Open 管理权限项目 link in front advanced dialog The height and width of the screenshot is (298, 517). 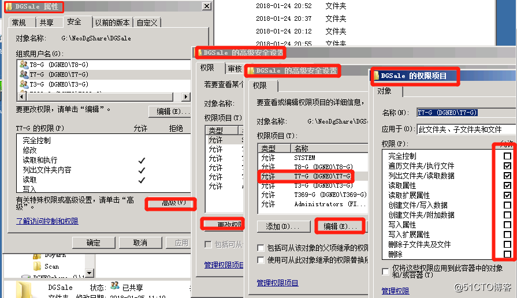[x=278, y=283]
